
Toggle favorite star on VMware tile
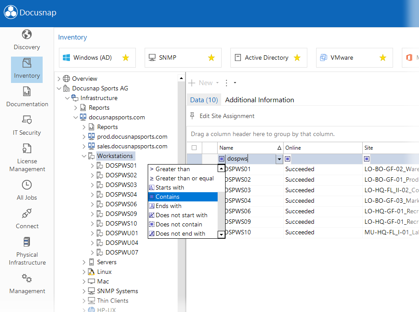tap(383, 57)
